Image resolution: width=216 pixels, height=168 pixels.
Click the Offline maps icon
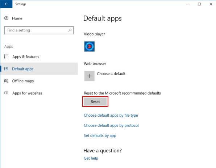6,81
